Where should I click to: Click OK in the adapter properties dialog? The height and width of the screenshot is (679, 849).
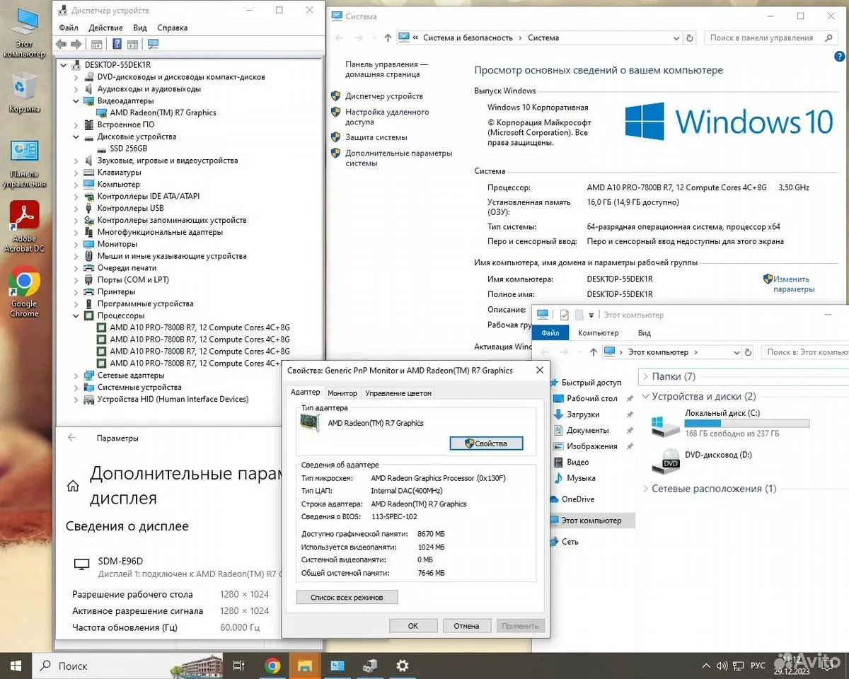413,625
